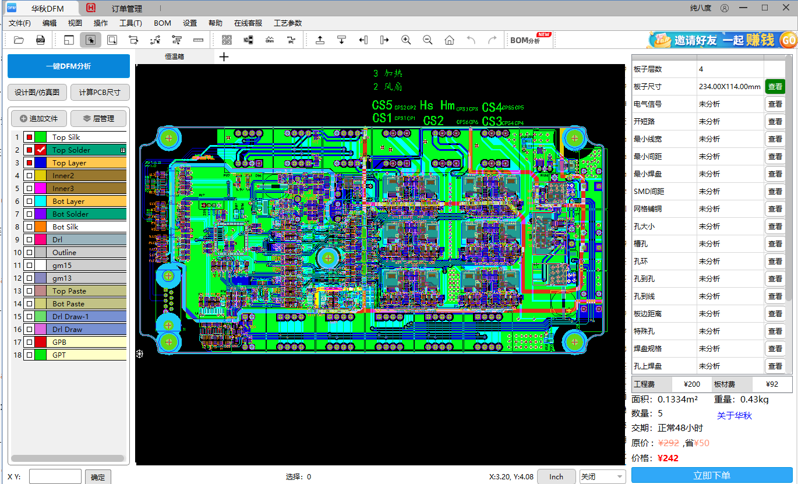
Task: Click the Ohm impedance tool icon
Action: pos(270,40)
